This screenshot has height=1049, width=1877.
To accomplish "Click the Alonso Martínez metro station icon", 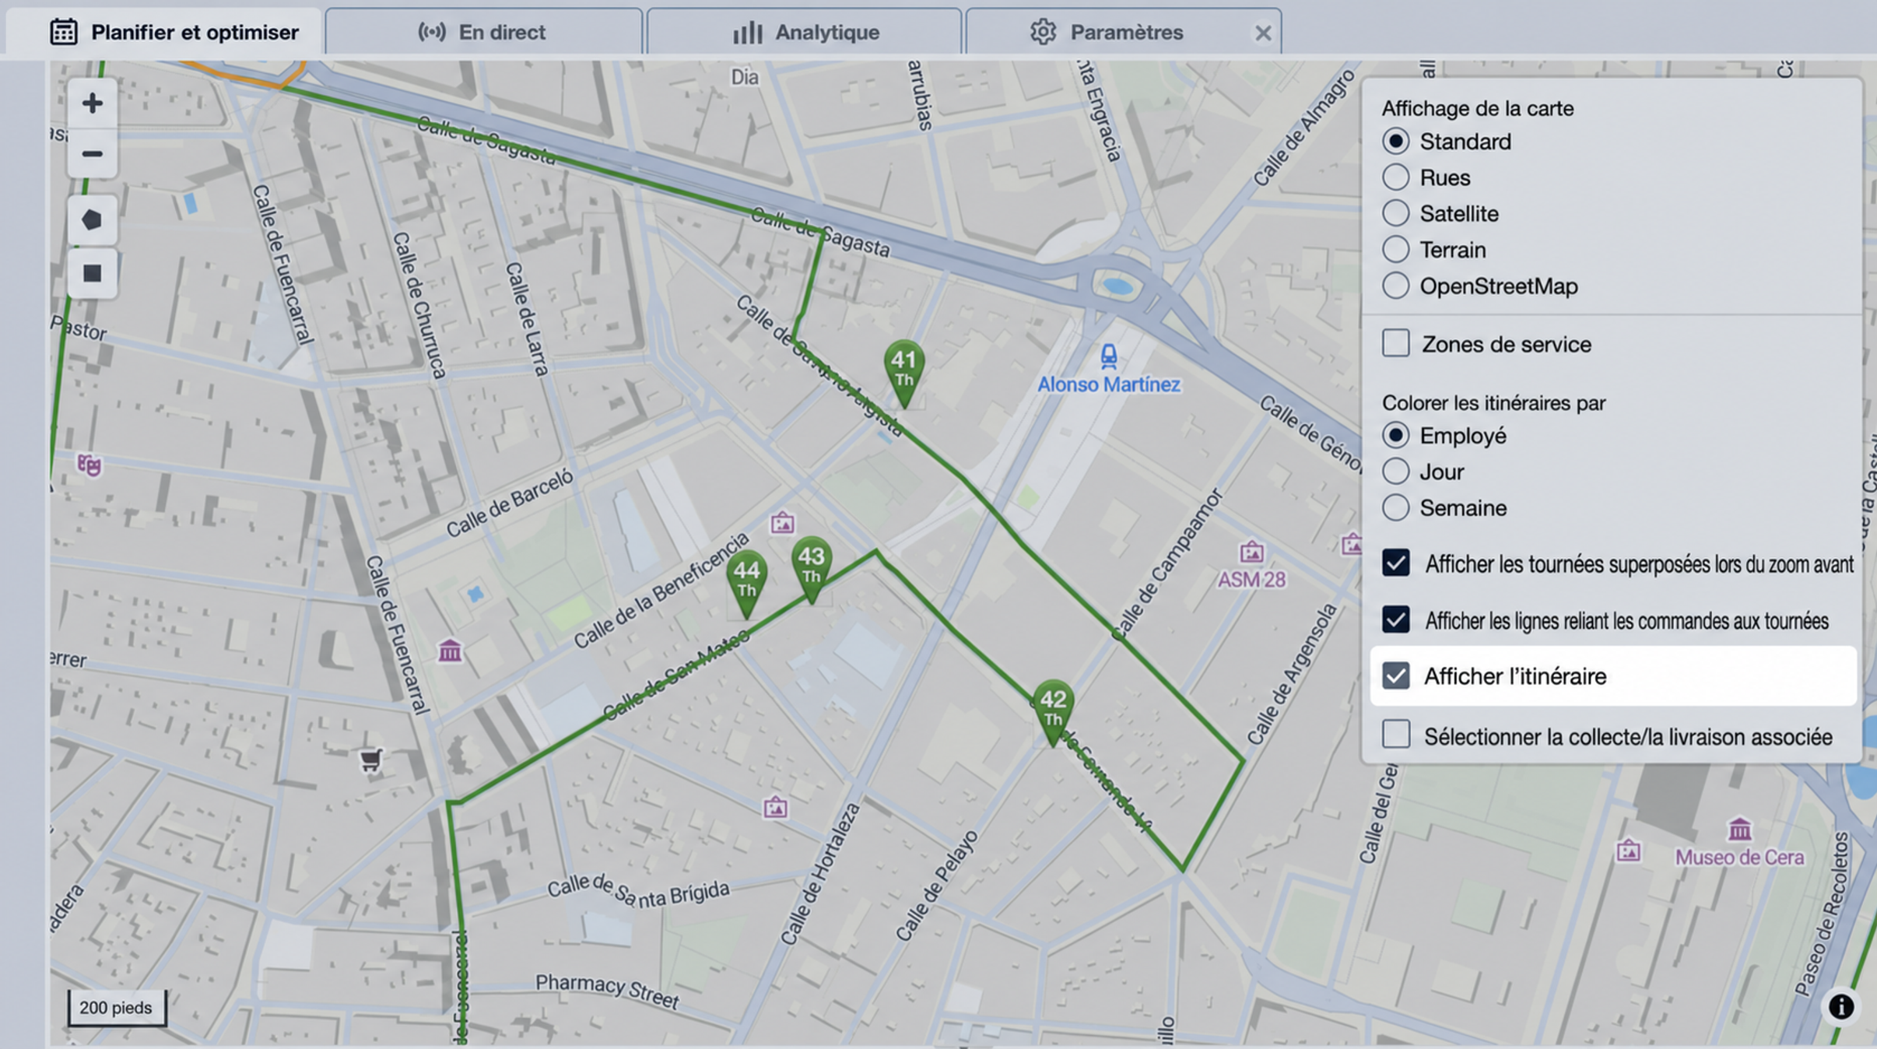I will [1108, 357].
